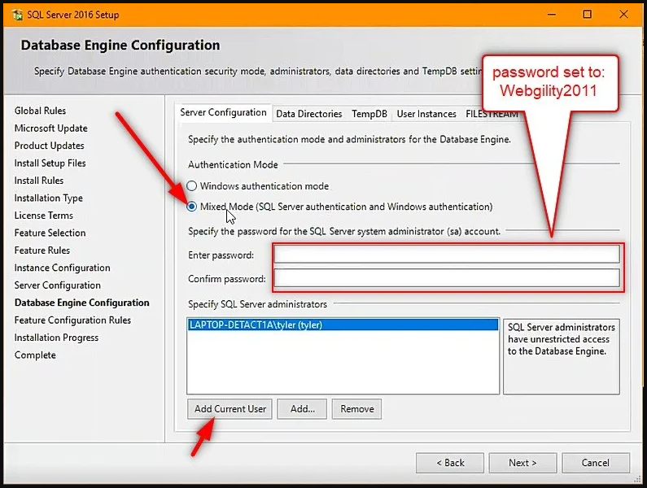
Task: Select LAPTOP-DETACT1A\tyler administrator entry
Action: point(343,325)
